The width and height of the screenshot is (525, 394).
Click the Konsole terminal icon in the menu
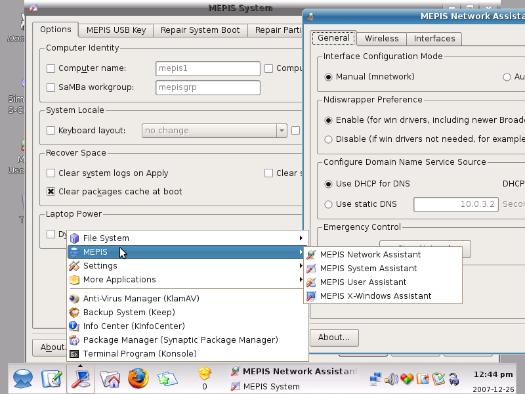pyautogui.click(x=74, y=354)
